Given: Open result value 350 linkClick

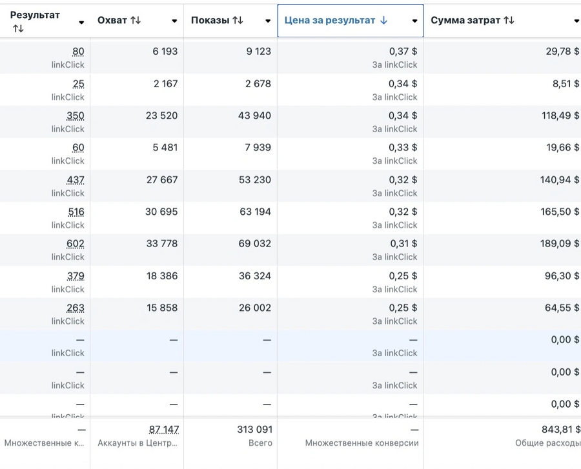Looking at the screenshot, I should tap(76, 116).
